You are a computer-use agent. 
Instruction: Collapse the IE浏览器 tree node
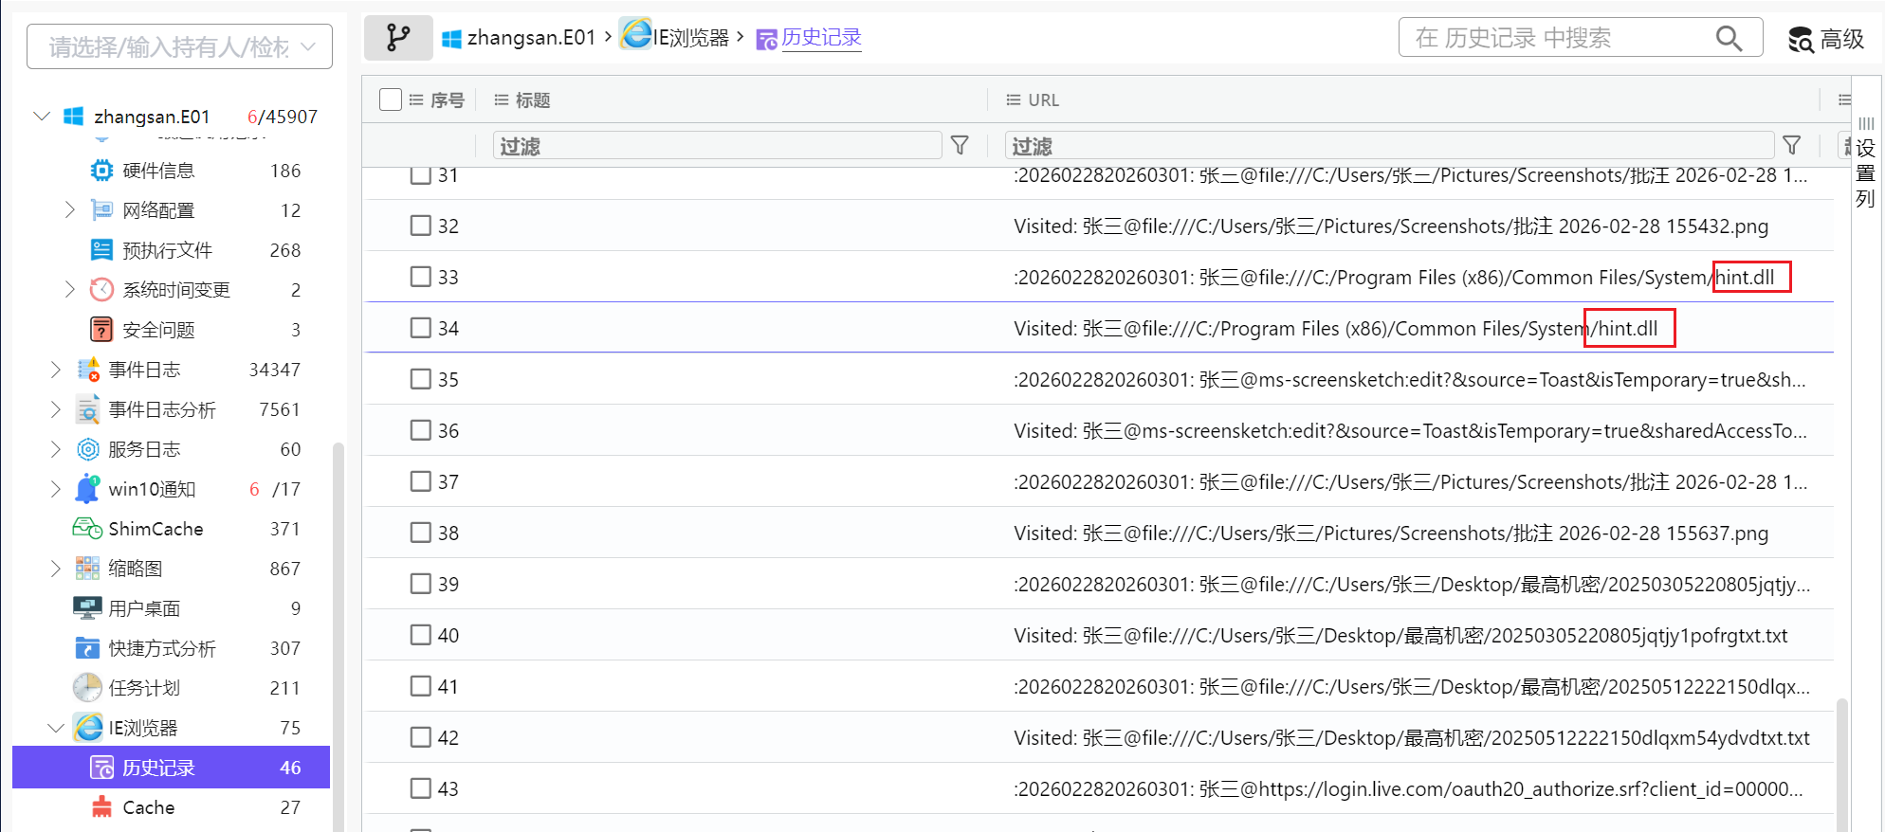click(x=55, y=728)
